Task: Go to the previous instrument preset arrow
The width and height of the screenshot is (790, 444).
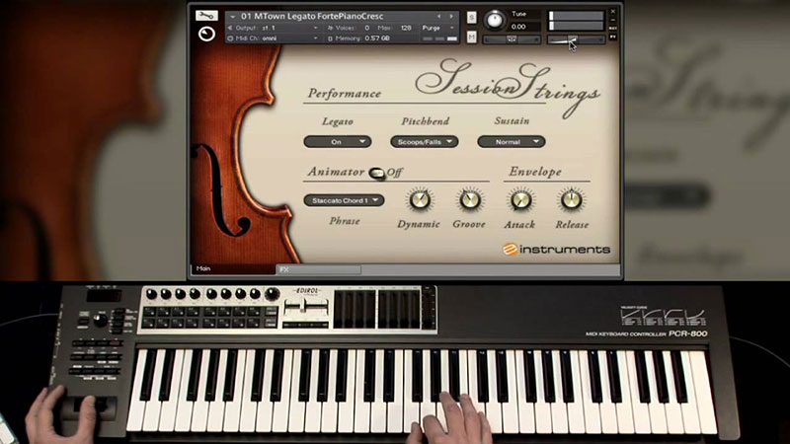Action: point(438,16)
